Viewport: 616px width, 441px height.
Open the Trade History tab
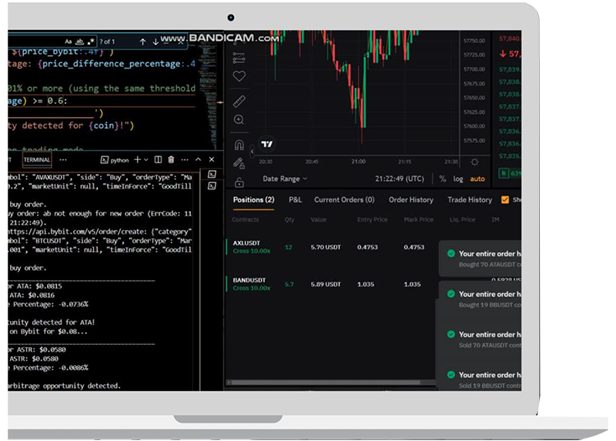tap(470, 199)
